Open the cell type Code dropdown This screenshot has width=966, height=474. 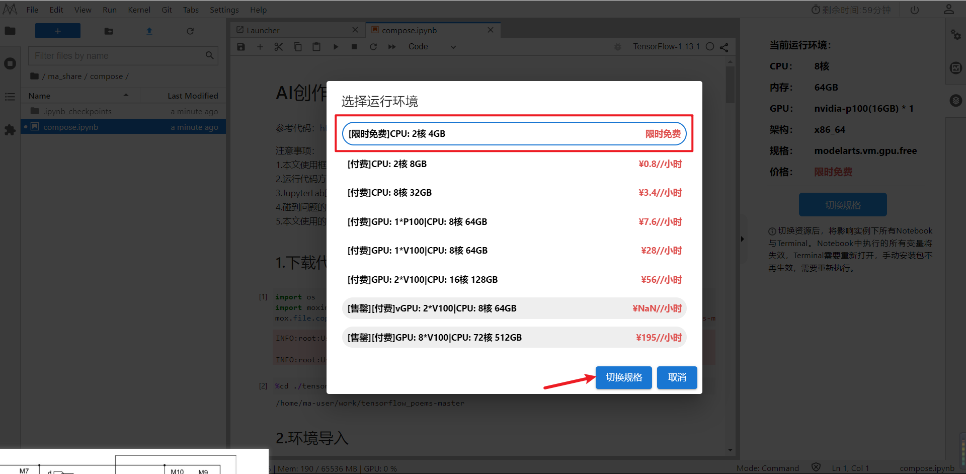coord(432,47)
